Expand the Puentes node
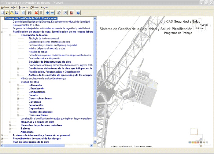The height and width of the screenshot is (154, 214). coord(18,95)
